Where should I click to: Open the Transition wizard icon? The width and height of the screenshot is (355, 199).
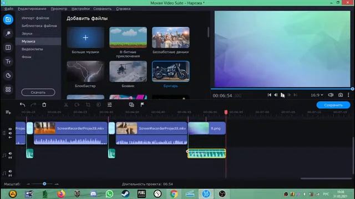131,104
